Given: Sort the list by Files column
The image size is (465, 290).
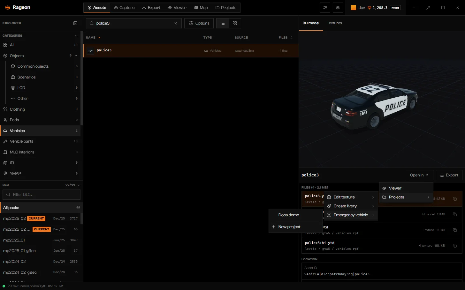Looking at the screenshot, I should pyautogui.click(x=286, y=38).
